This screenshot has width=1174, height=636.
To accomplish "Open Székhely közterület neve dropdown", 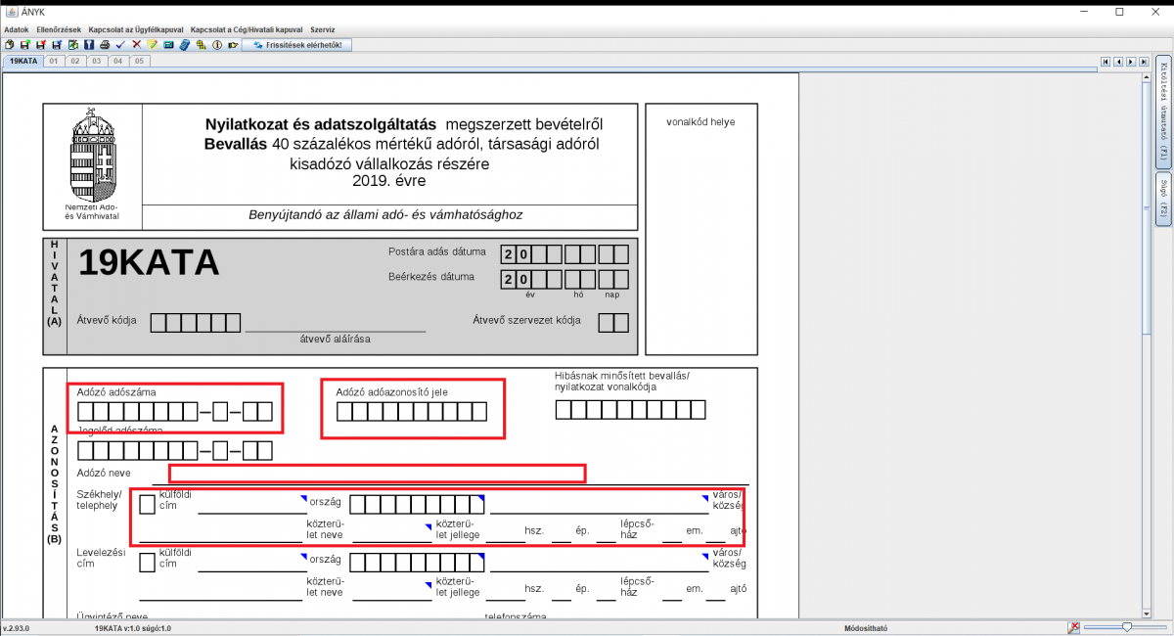I will point(221,533).
